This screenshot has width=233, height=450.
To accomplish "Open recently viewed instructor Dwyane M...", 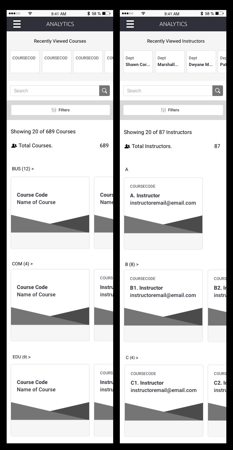I will pos(201,62).
